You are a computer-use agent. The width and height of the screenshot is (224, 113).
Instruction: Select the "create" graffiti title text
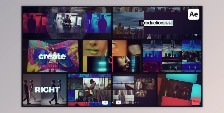52,56
